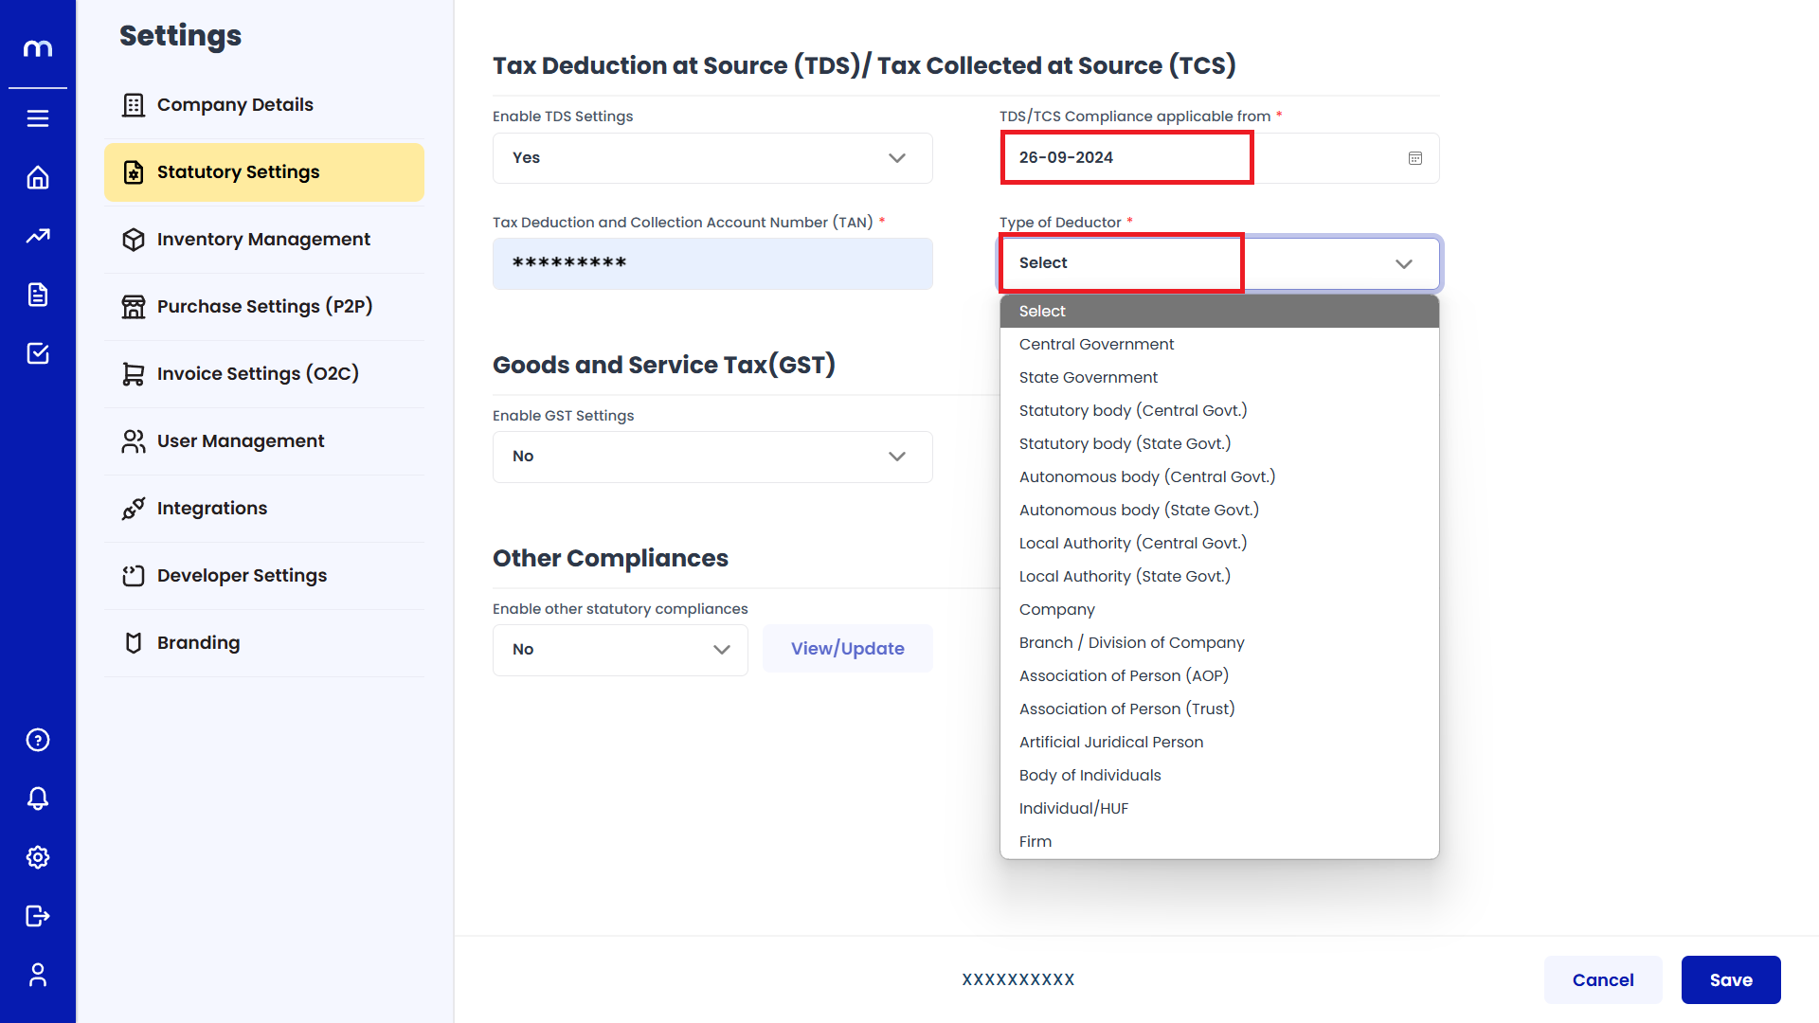Click the hamburger menu icon in sidebar
1819x1023 pixels.
coord(38,118)
